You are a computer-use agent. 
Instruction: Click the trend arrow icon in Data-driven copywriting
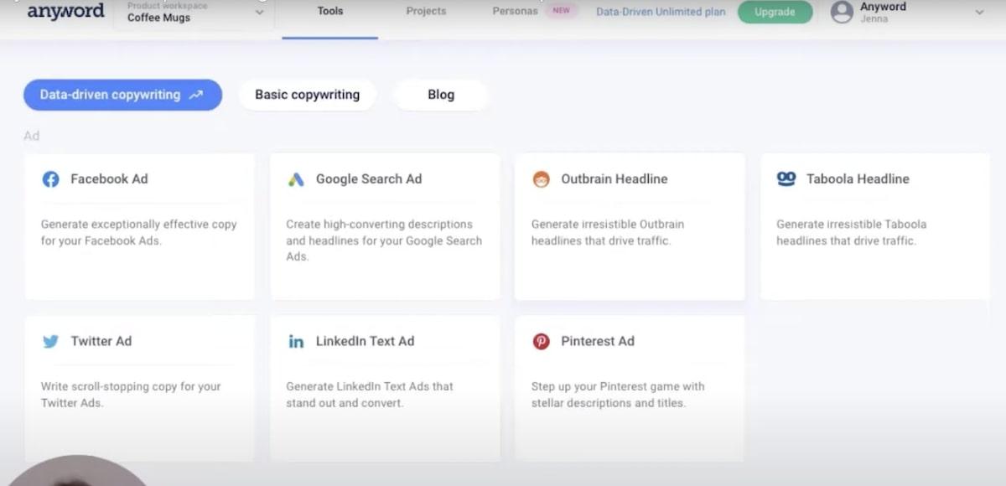point(196,96)
